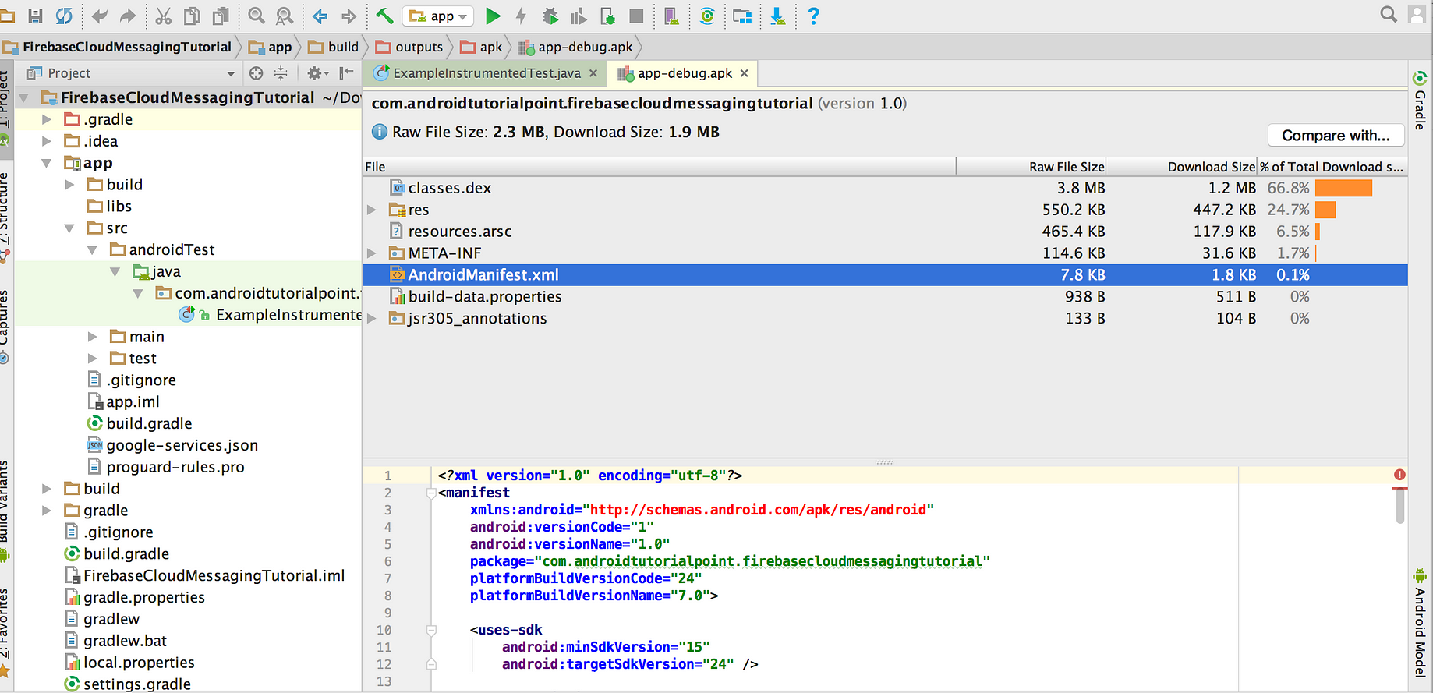Select classes.dex in the APK file list
Viewport: 1433px width, 693px height.
[x=885, y=188]
